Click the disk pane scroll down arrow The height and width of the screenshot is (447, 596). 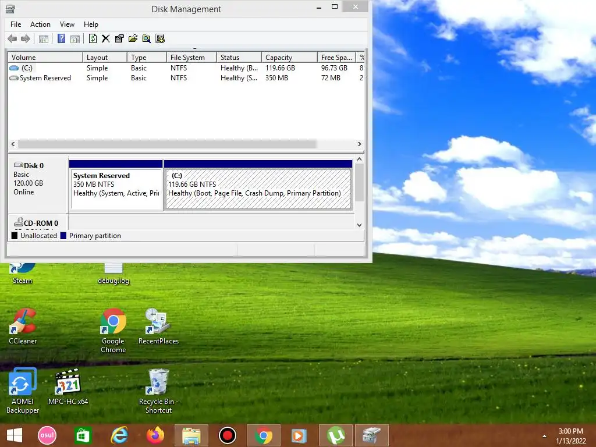(359, 225)
